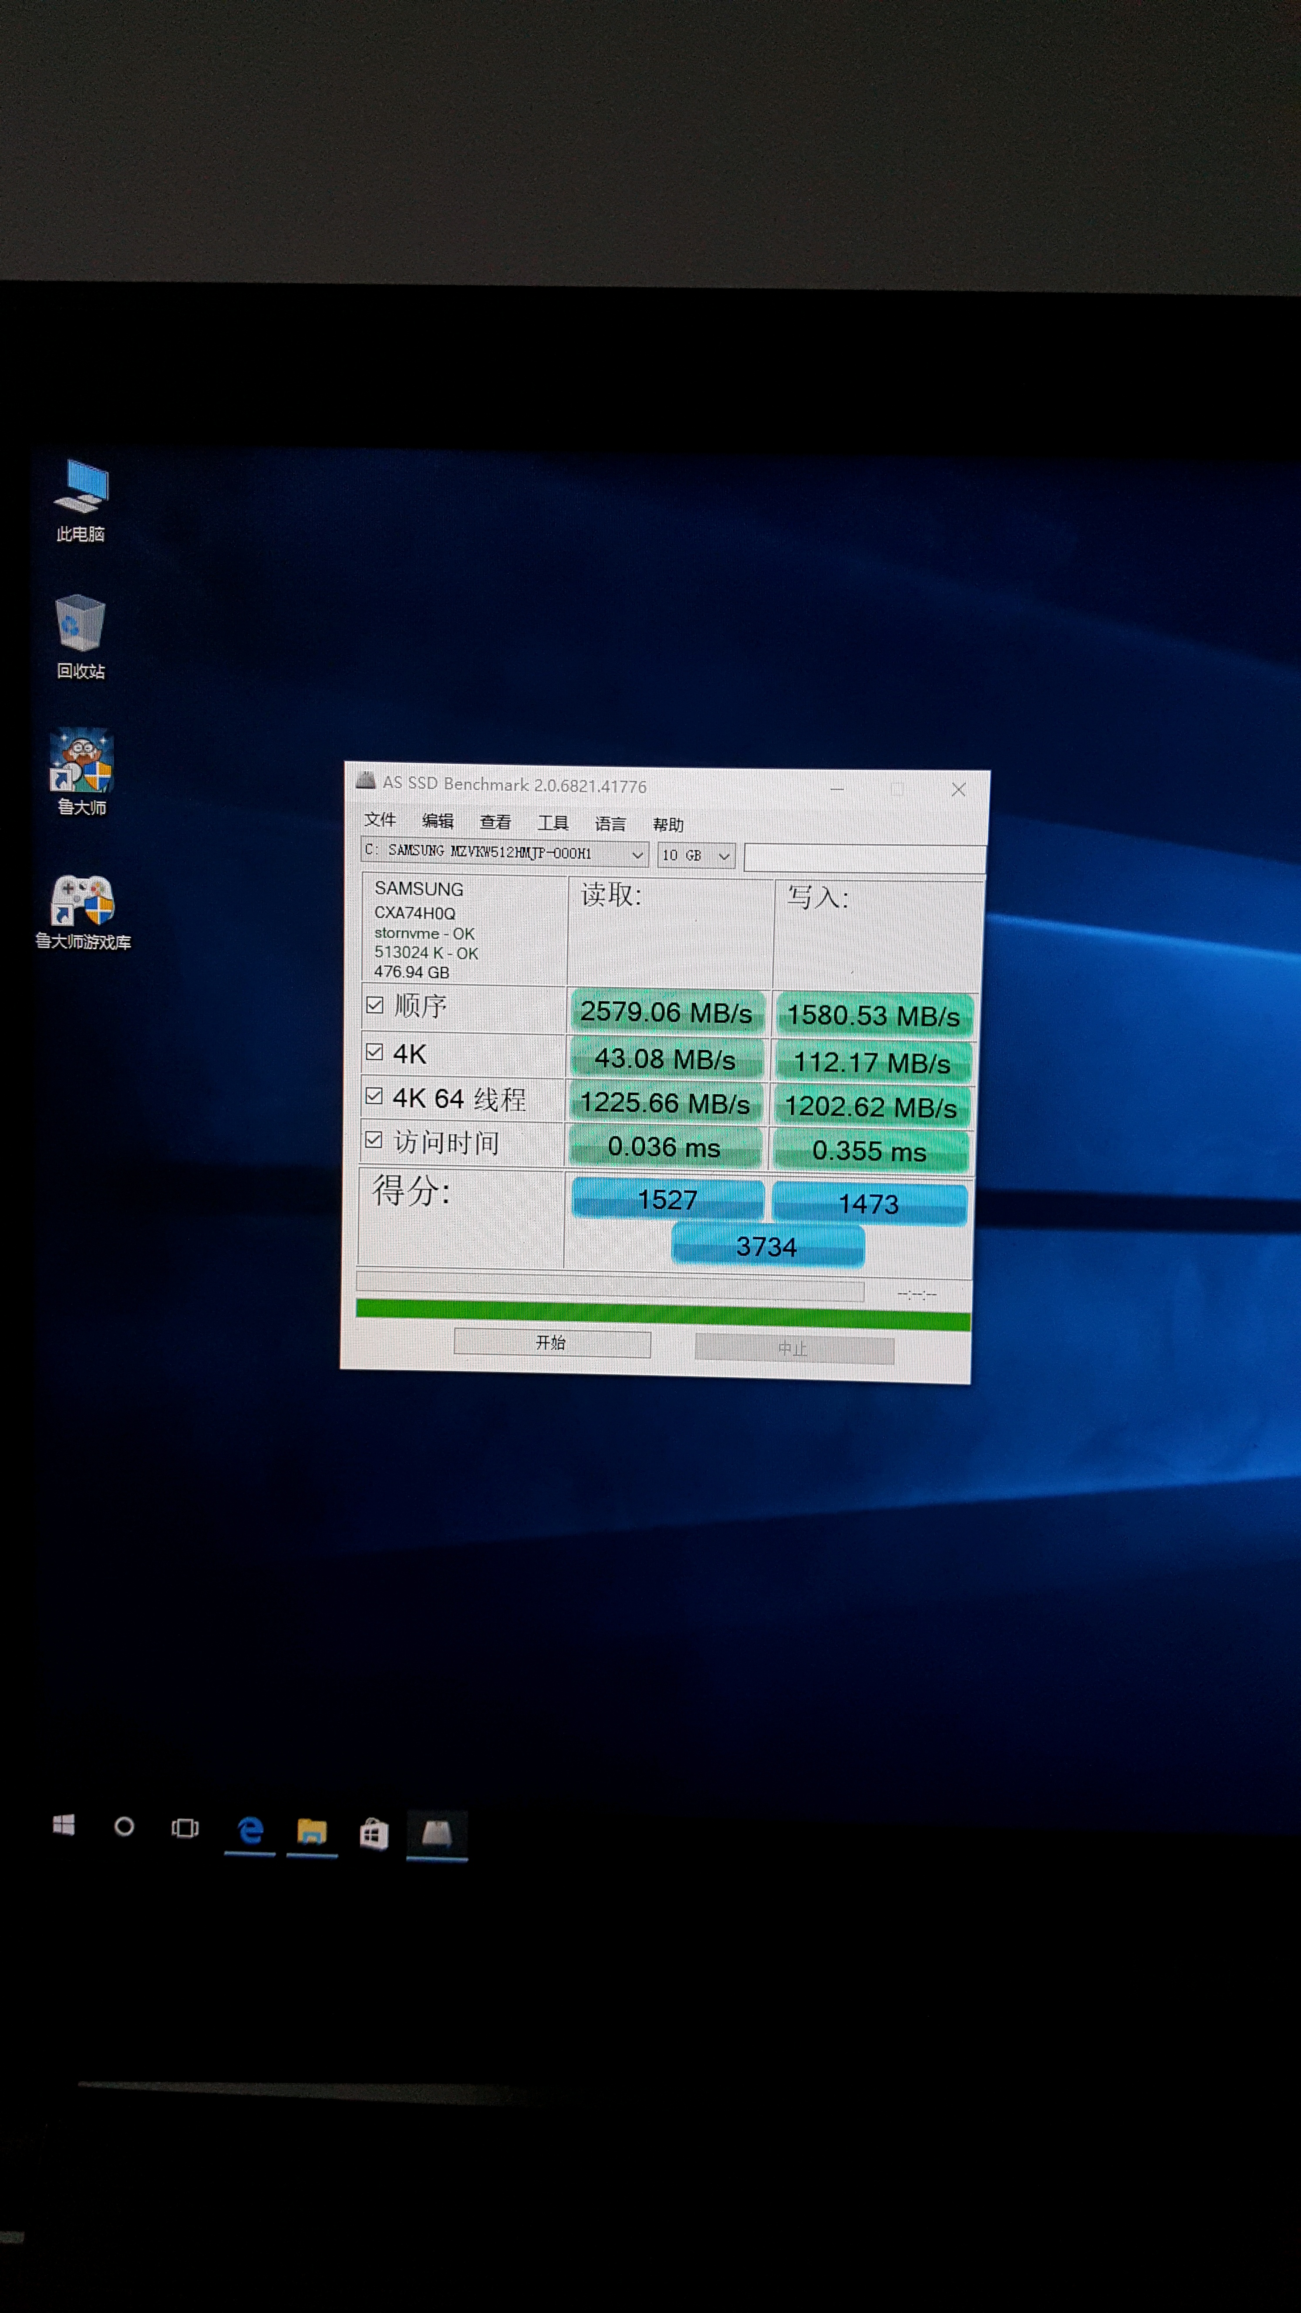Screen dimensions: 1301x2313
Task: Launch the 鲁大师游戏库 desktop shortcut
Action: point(83,900)
